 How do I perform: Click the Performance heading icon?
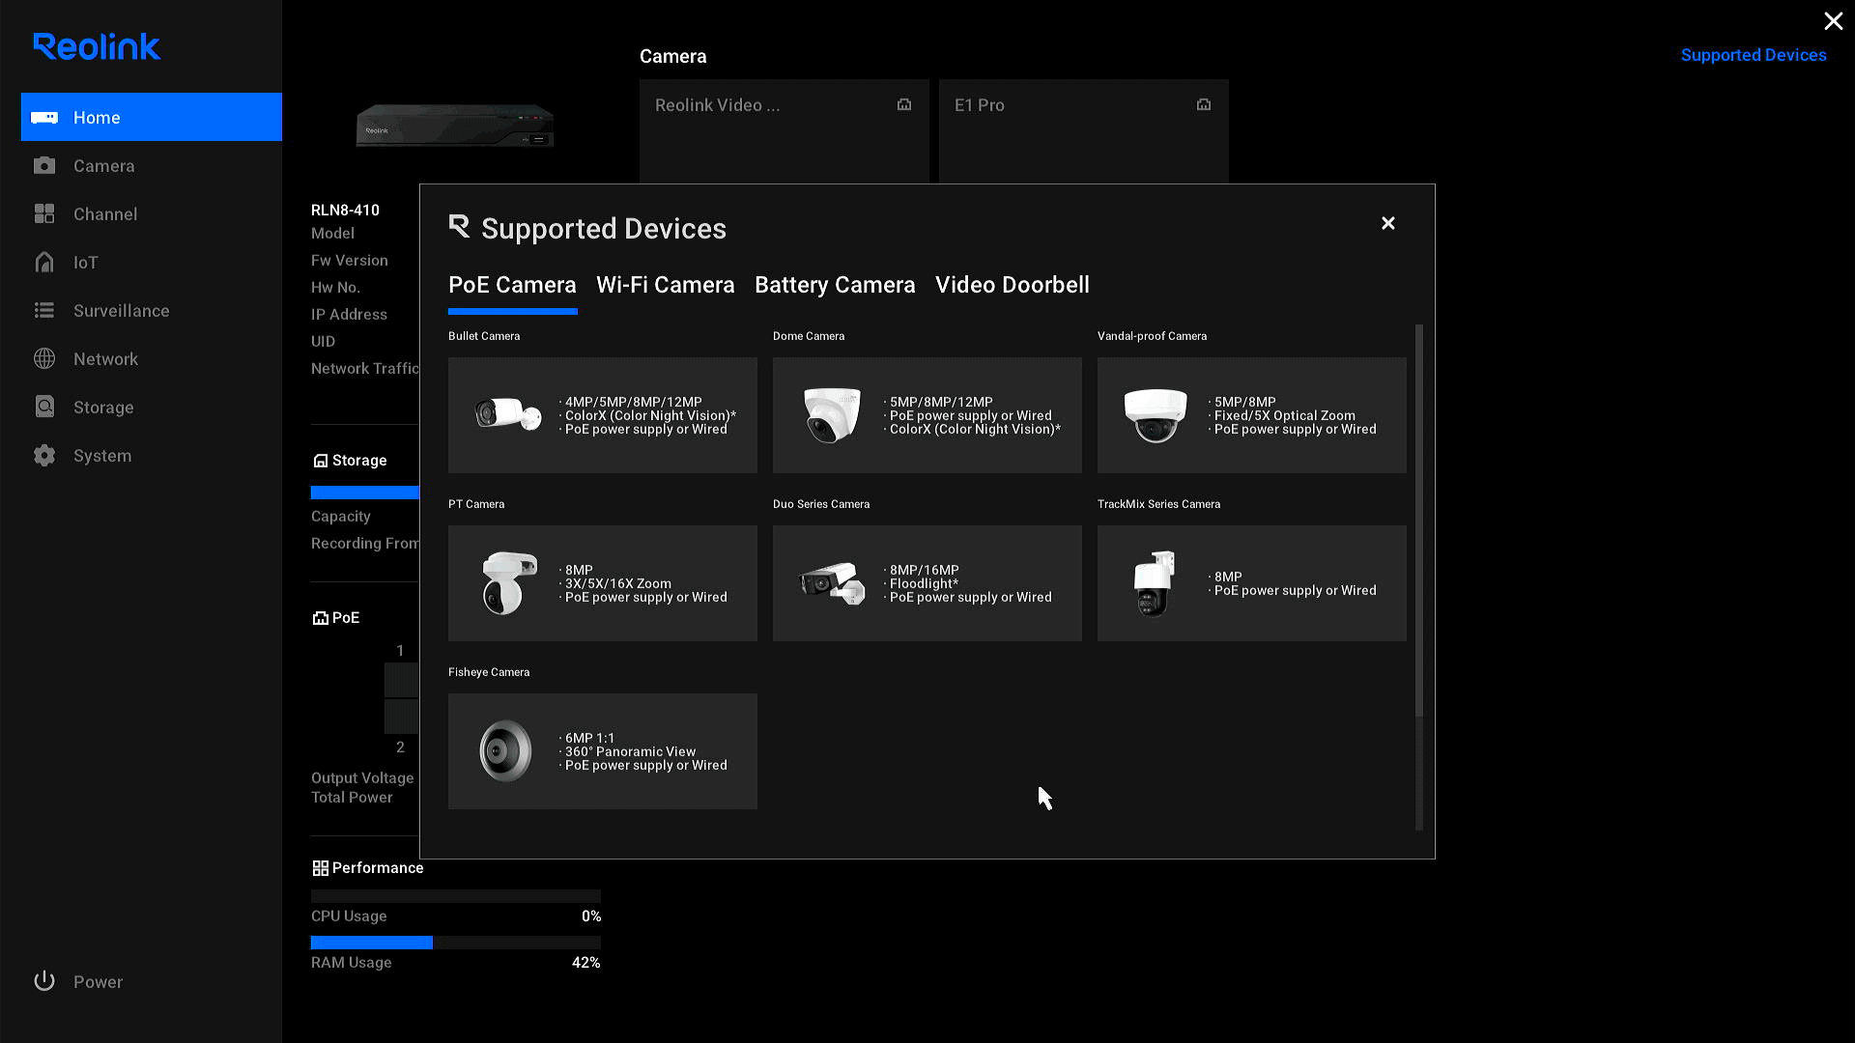click(321, 868)
